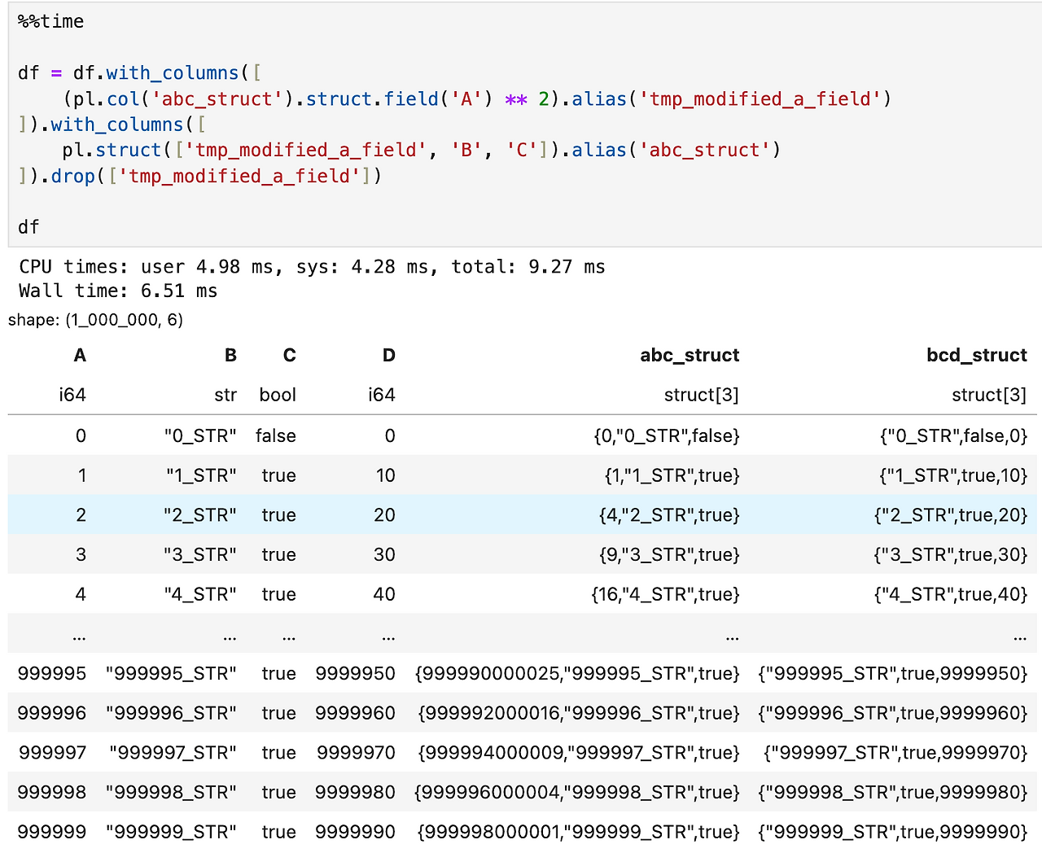Click the "999997_STR" cell in column B
The height and width of the screenshot is (853, 1042).
click(173, 753)
